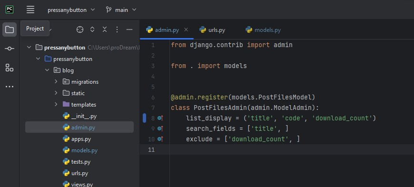Screen dimensions: 414x187
Task: Expand the templates folder
Action: [x=56, y=104]
